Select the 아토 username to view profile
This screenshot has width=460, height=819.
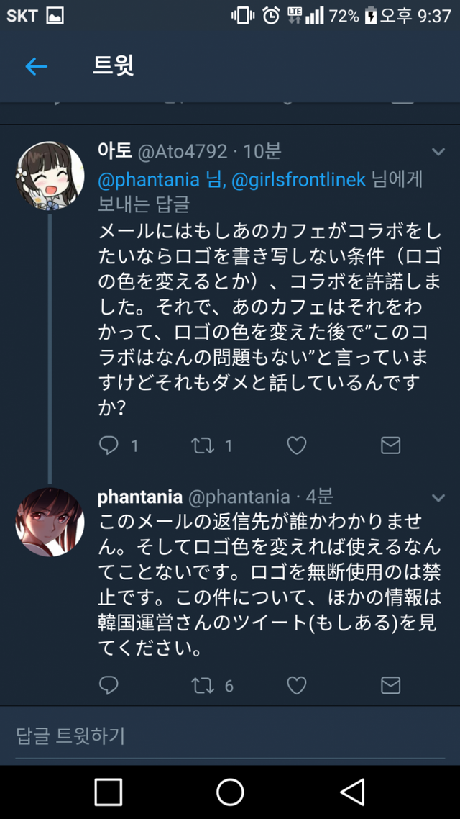click(x=113, y=152)
